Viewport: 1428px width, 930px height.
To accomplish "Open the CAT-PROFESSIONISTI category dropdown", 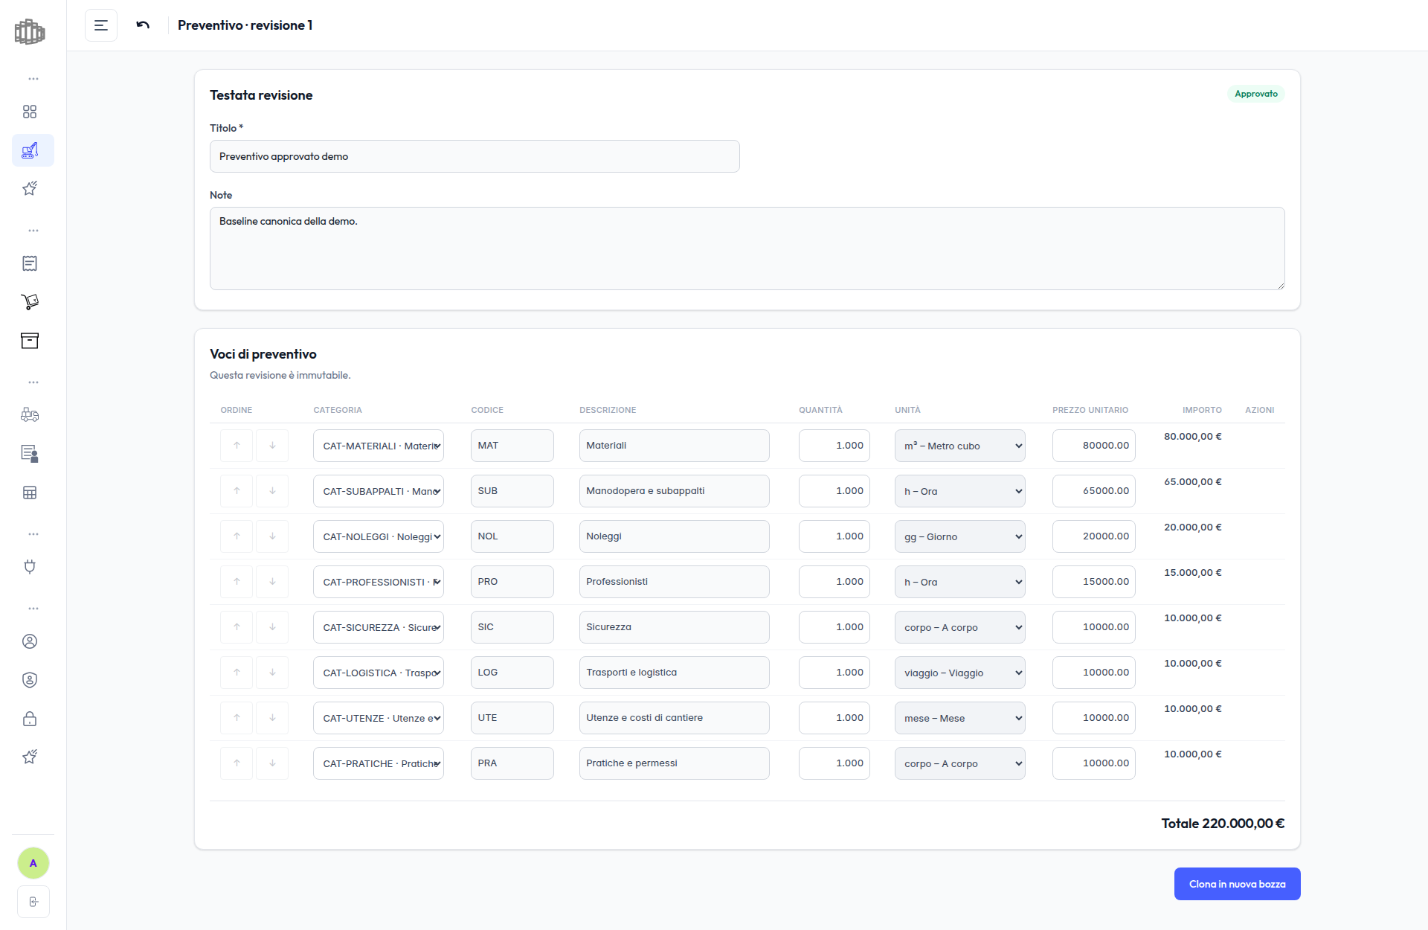I will pos(379,582).
